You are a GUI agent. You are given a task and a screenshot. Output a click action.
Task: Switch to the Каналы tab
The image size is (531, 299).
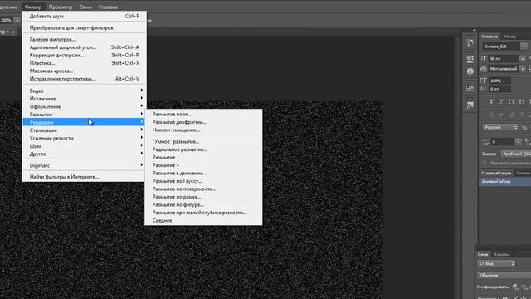(501, 254)
